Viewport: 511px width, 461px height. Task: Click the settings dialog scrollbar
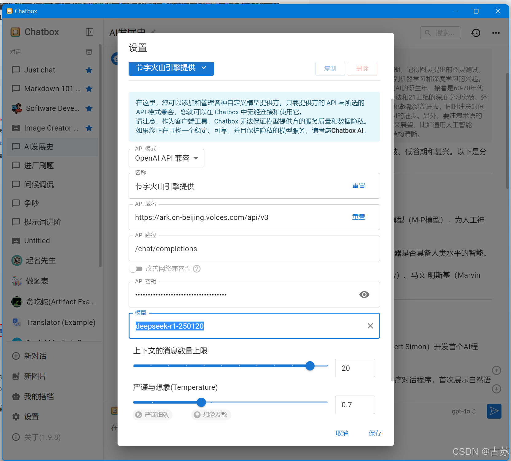pos(392,240)
